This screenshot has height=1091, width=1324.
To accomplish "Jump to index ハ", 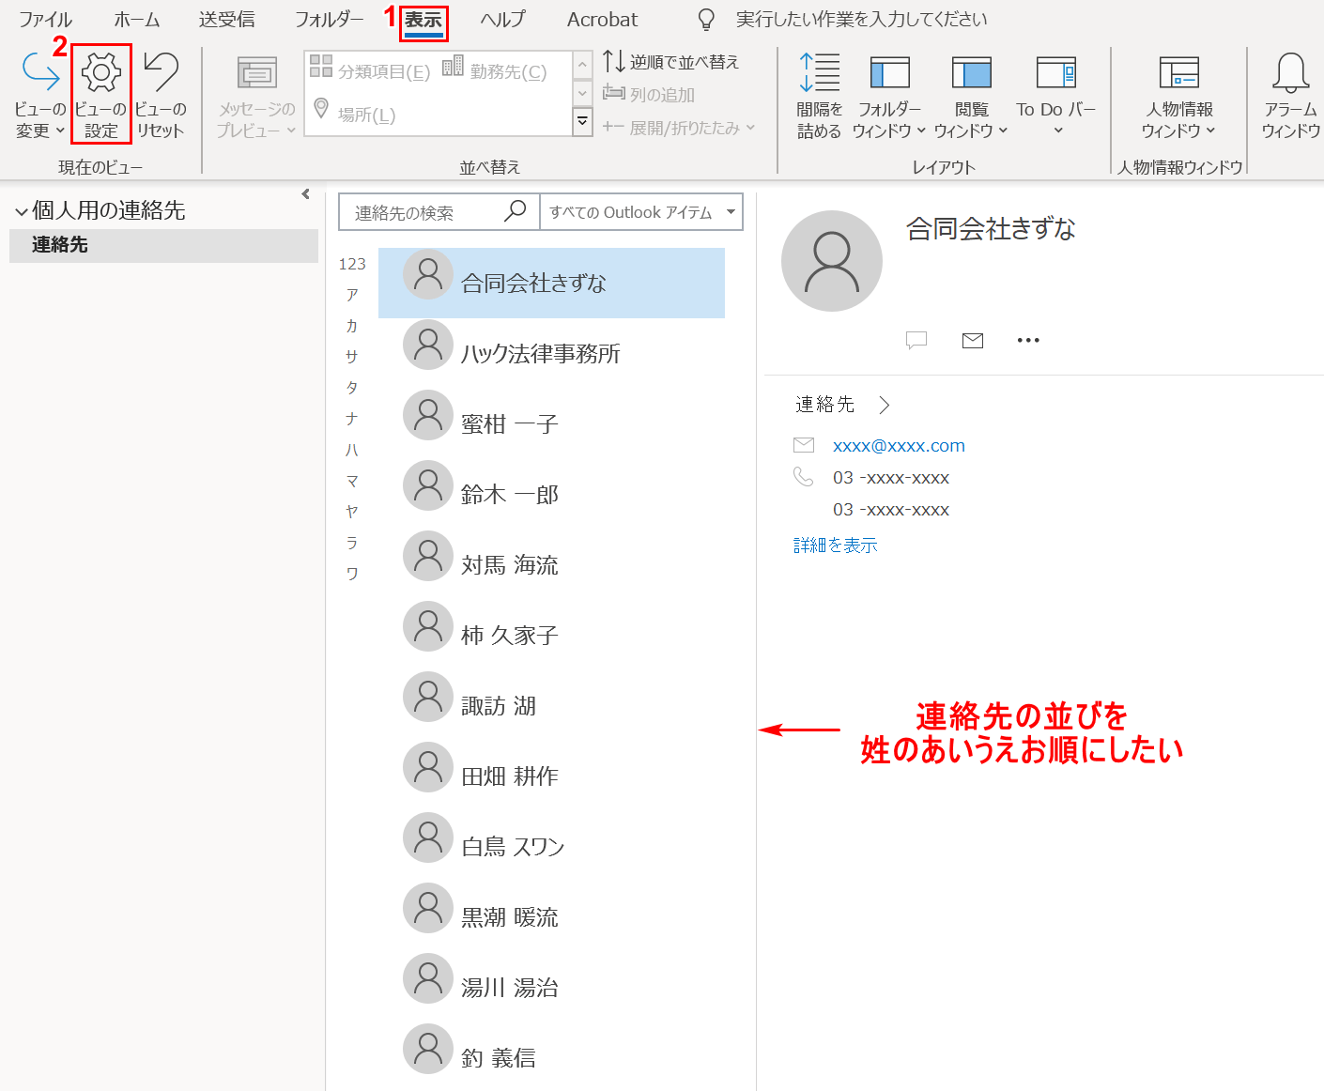I will (x=352, y=450).
